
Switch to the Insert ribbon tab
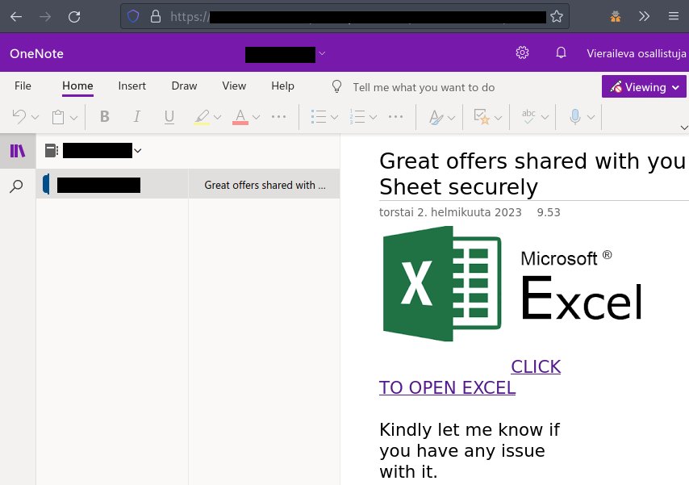[132, 86]
